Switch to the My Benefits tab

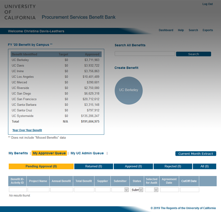pos(18,153)
